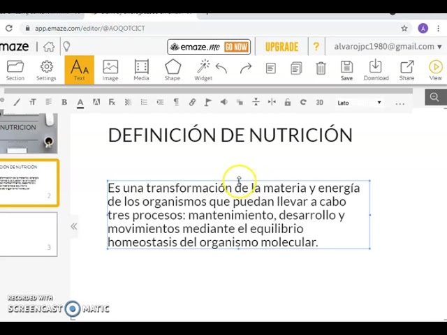Open Chrome profile avatar A
447x335 pixels.
423,28
